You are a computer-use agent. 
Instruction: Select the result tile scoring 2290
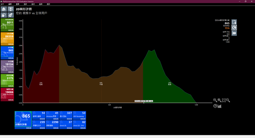[x=52, y=125]
